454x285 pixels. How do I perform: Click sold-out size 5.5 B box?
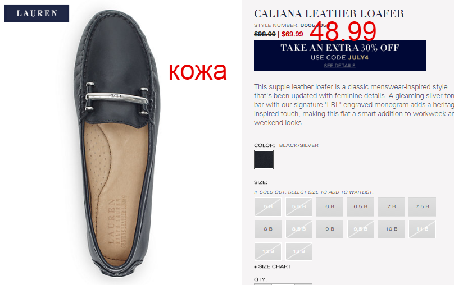[x=299, y=206]
